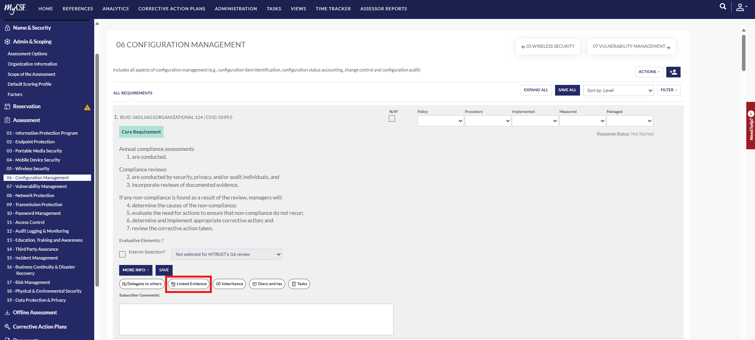Click the Need help side tab

[751, 126]
